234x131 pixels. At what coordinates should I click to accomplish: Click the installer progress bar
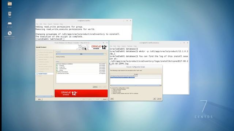(81, 54)
